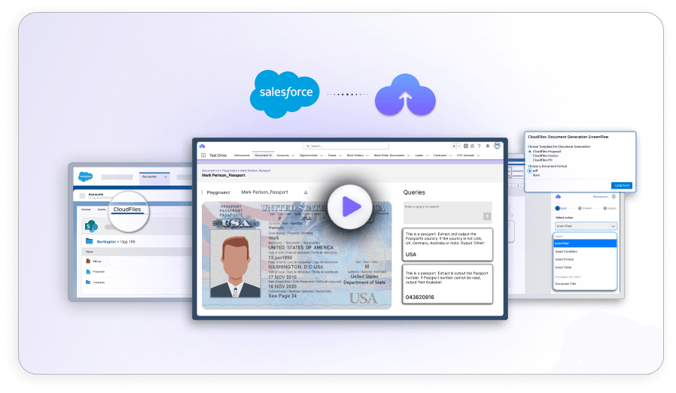676x393 pixels.
Task: Open the CloudFiles tab in left window
Action: 126,210
